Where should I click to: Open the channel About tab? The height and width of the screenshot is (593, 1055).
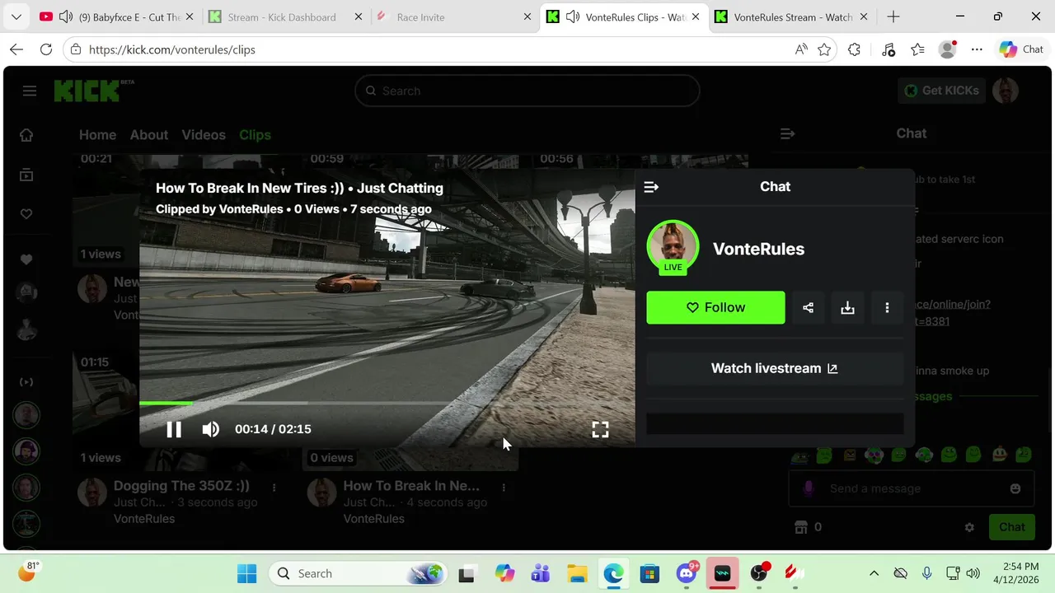(x=149, y=135)
